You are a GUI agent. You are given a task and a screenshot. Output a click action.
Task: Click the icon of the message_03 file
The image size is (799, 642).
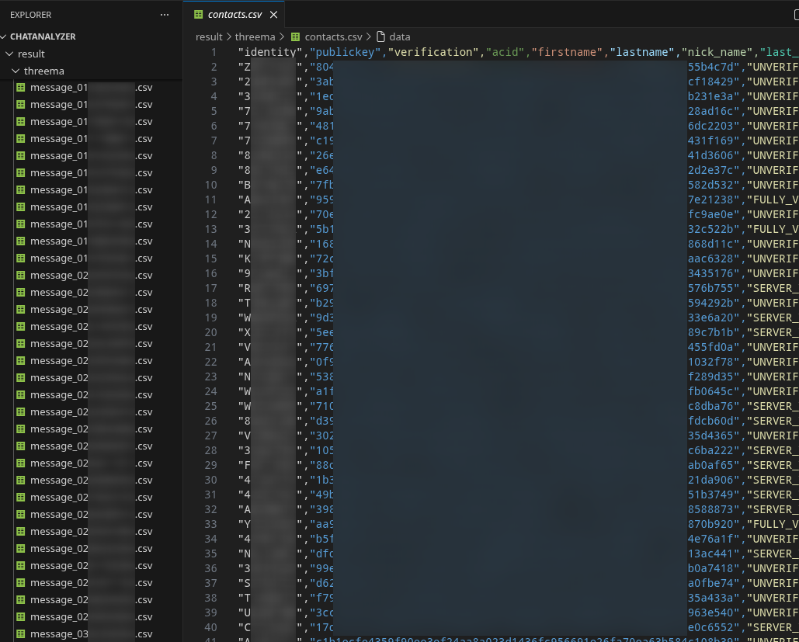click(21, 634)
